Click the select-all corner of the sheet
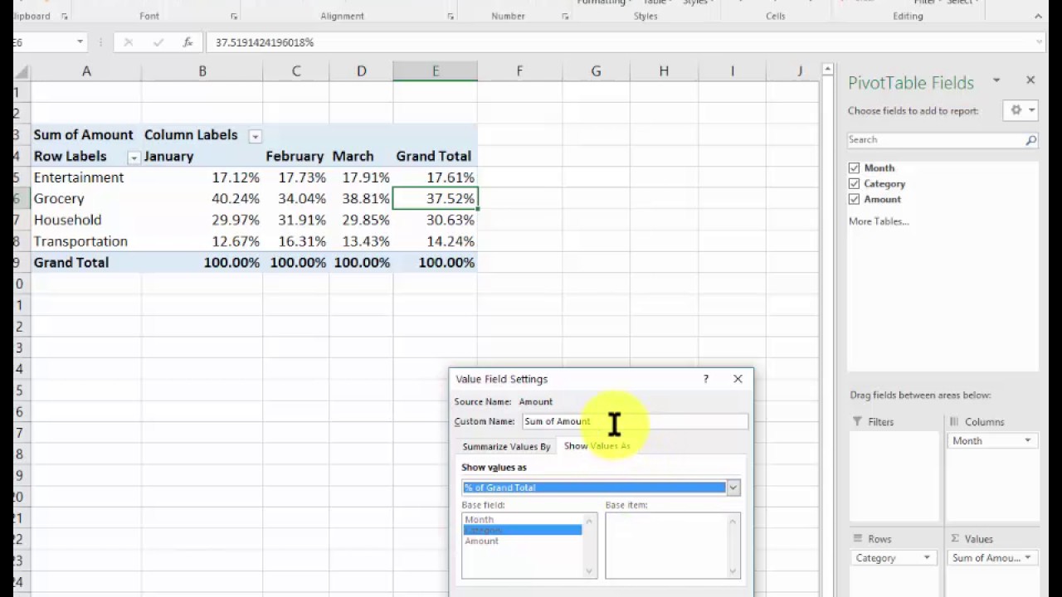Viewport: 1062px width, 597px height. pos(22,71)
